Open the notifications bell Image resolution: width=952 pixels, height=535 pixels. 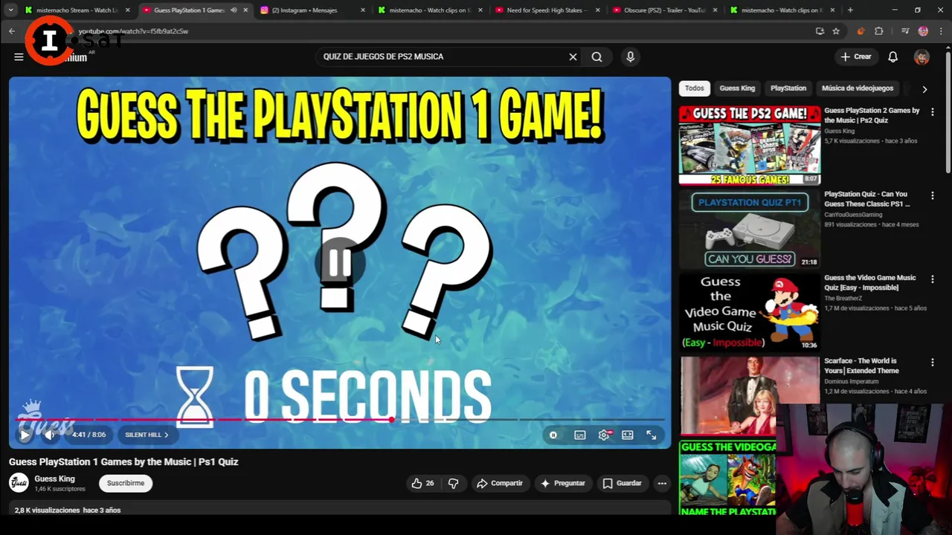coord(892,56)
